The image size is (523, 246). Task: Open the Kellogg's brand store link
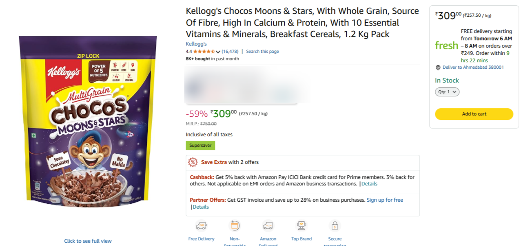tap(196, 44)
